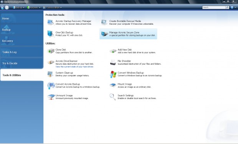The image size is (238, 144).
Task: Click the File Shredder icon
Action: tap(113, 62)
